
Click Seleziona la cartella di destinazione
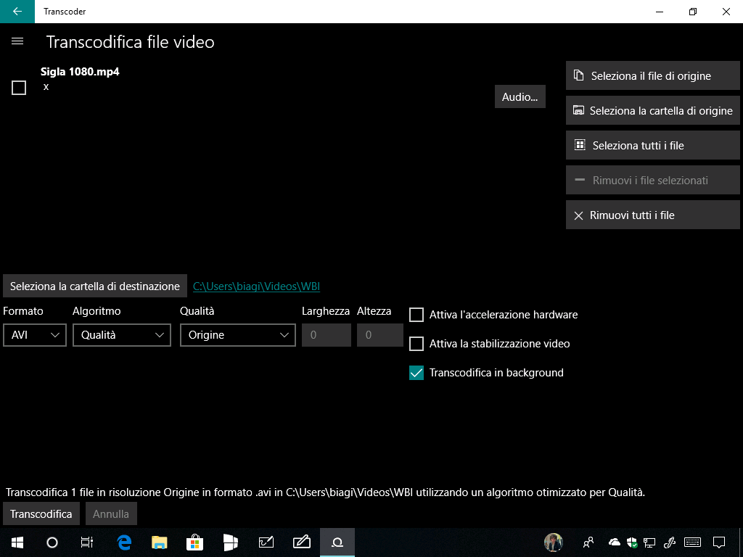point(95,286)
